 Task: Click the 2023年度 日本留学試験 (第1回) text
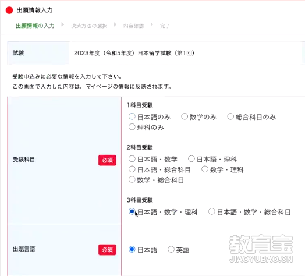pyautogui.click(x=134, y=53)
